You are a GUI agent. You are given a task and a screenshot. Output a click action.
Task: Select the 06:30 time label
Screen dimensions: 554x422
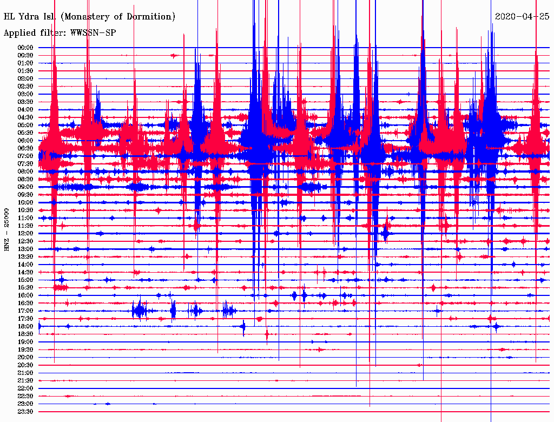pyautogui.click(x=25, y=148)
